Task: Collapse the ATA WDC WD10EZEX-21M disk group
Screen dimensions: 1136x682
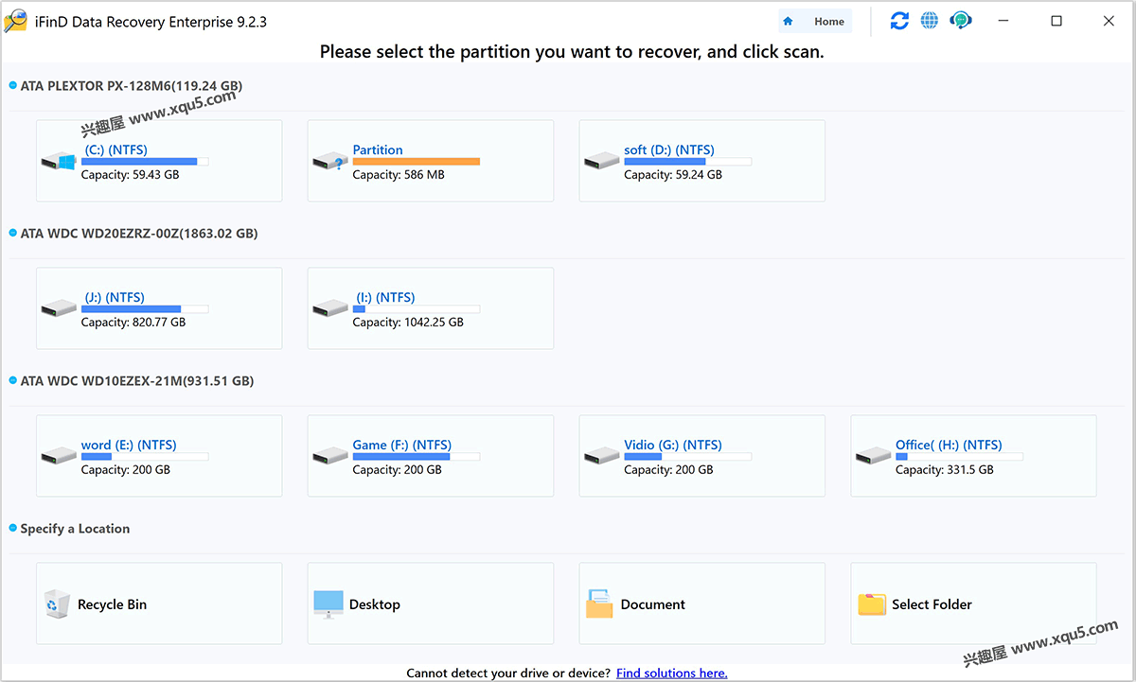Action: (x=13, y=381)
